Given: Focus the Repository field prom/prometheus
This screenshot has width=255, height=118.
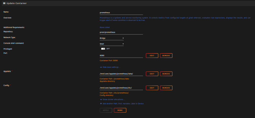Looking at the screenshot, I should (x=121, y=32).
